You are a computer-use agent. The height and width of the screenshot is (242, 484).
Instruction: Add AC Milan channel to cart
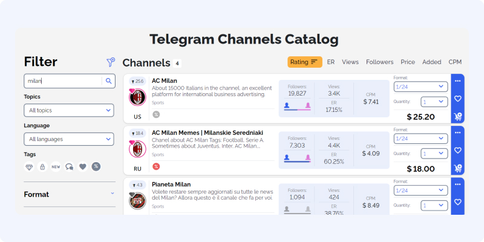(457, 116)
